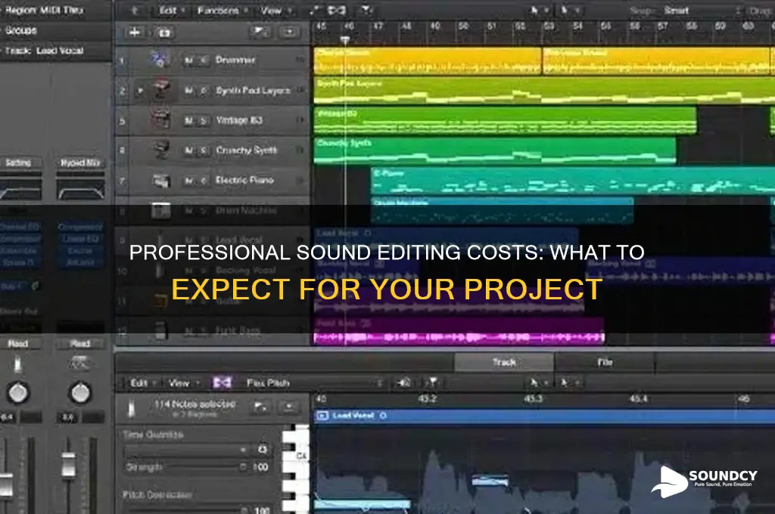Click the Time Quantize Q button
The height and width of the screenshot is (514, 775).
point(262,450)
